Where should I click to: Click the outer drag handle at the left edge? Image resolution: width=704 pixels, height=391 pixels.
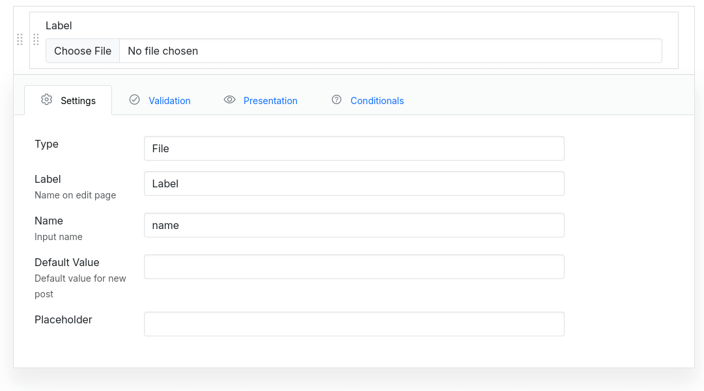(x=20, y=39)
